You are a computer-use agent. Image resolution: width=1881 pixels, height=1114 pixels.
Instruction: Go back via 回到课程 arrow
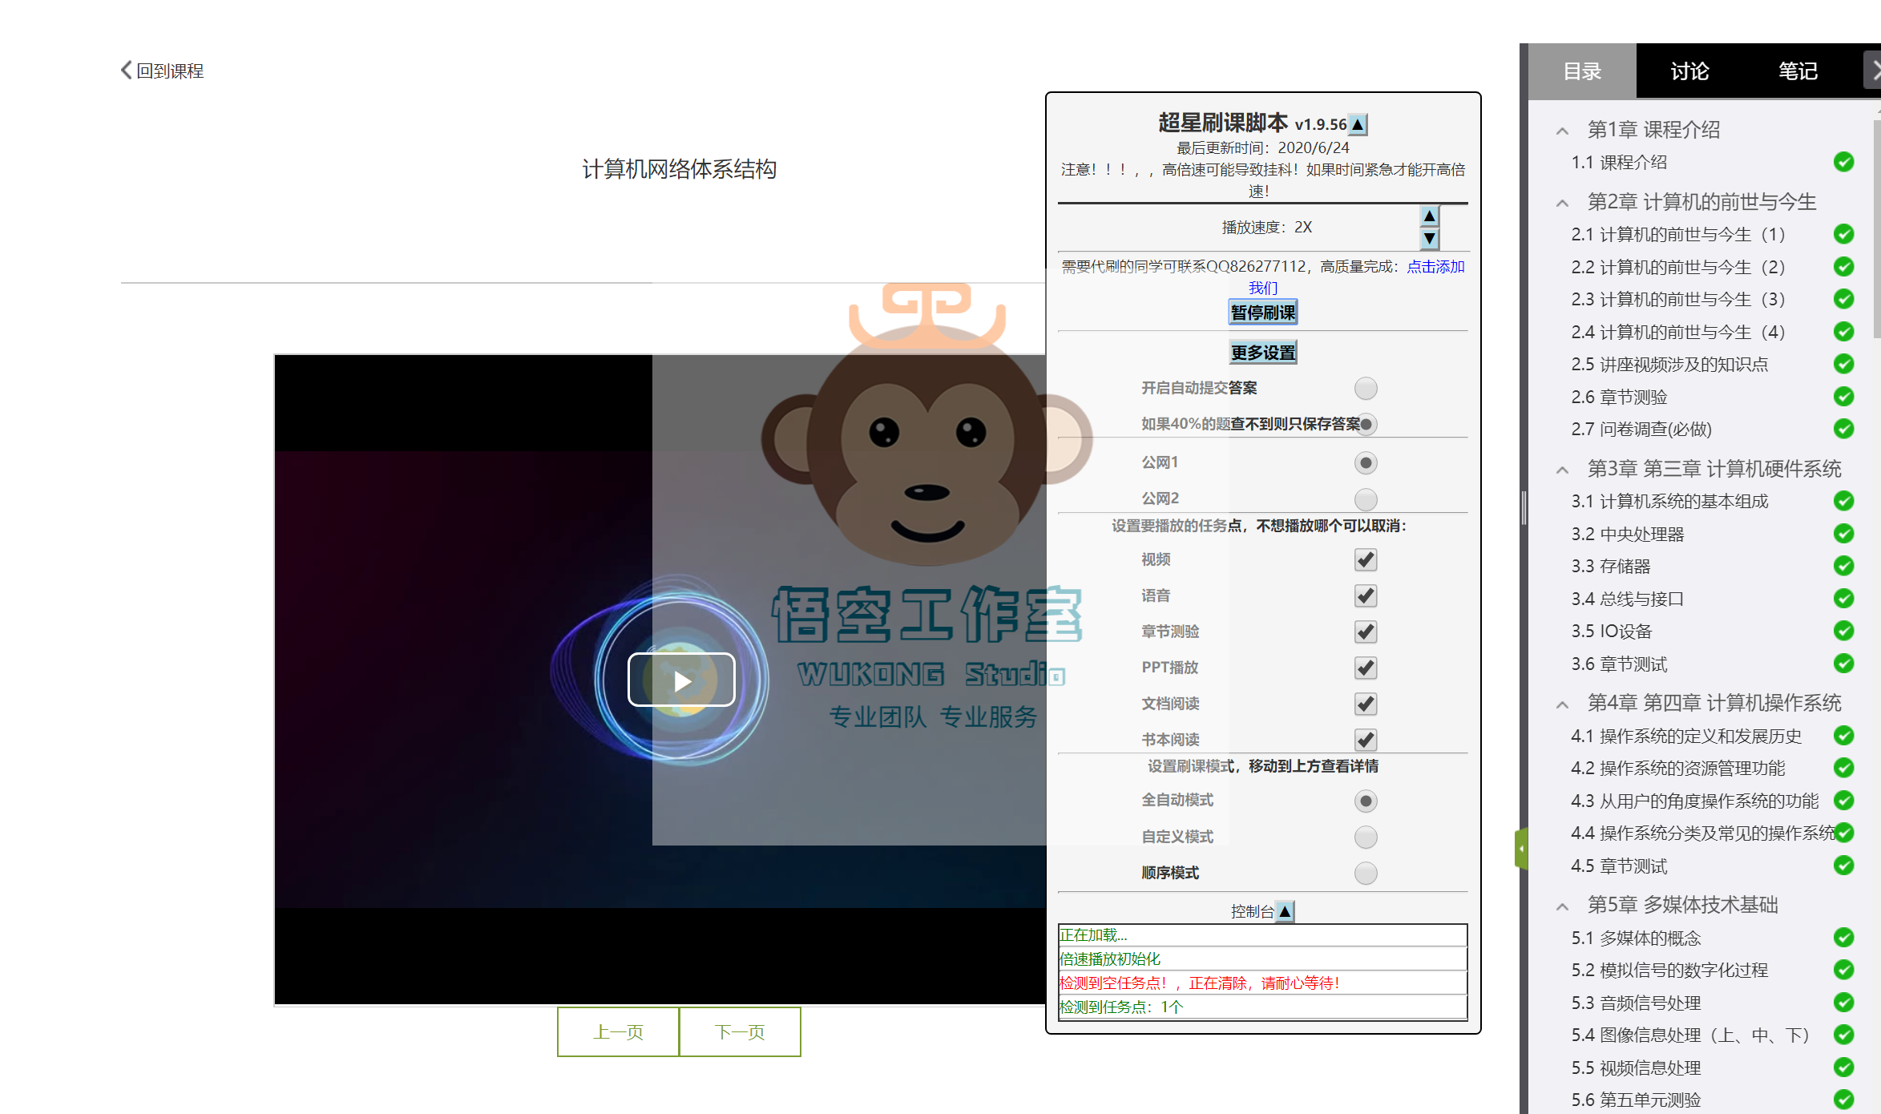[x=126, y=71]
